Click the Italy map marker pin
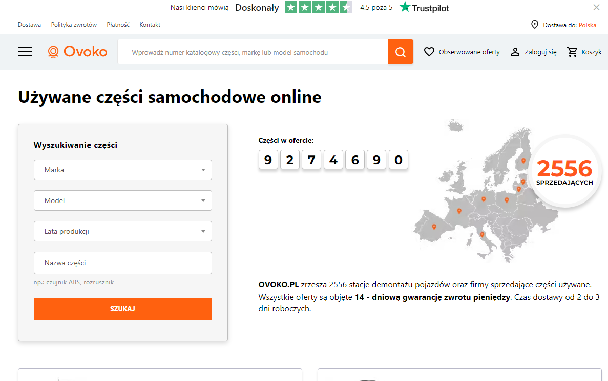The width and height of the screenshot is (608, 381). point(482,235)
